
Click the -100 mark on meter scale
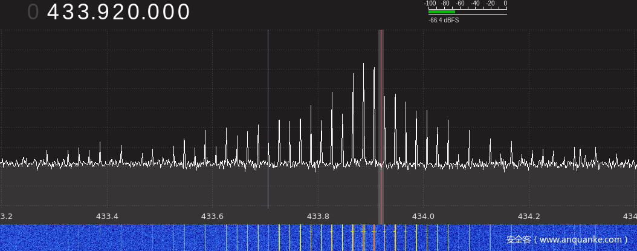[430, 4]
